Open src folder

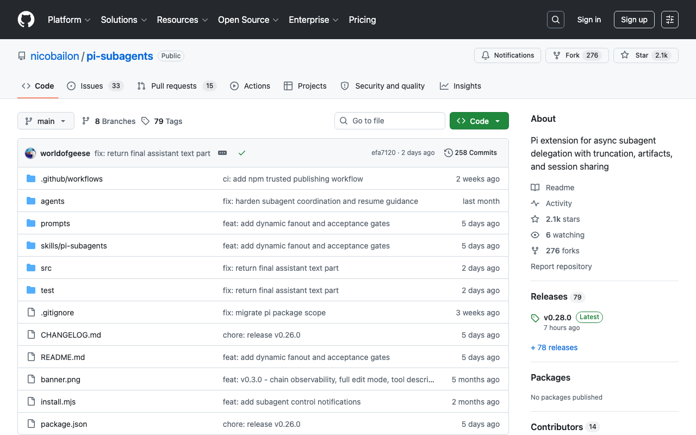46,268
